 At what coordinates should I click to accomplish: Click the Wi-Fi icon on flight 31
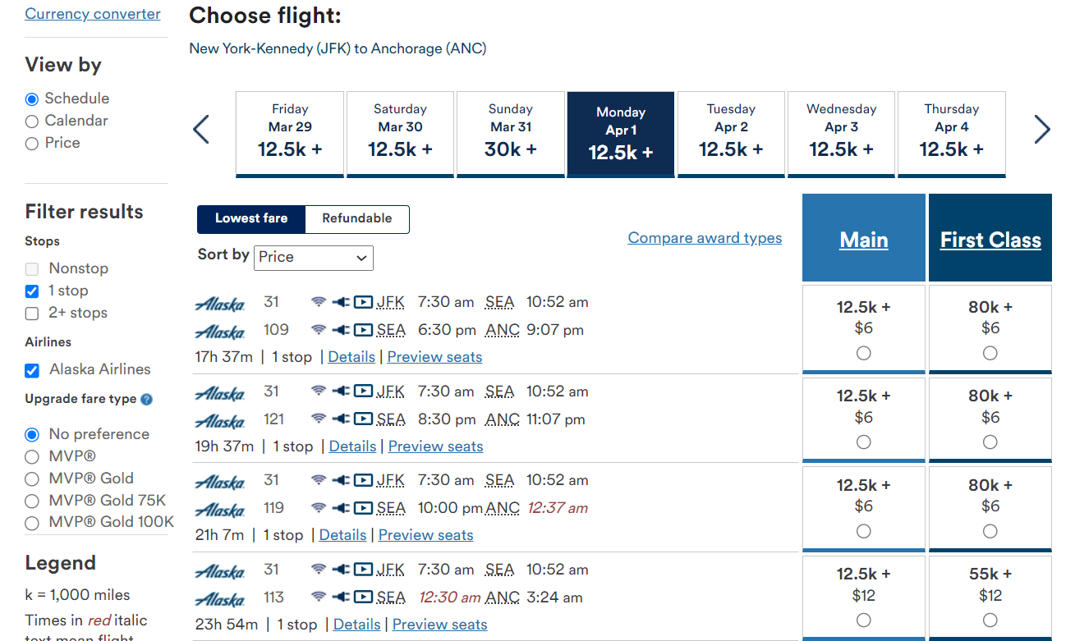point(319,302)
